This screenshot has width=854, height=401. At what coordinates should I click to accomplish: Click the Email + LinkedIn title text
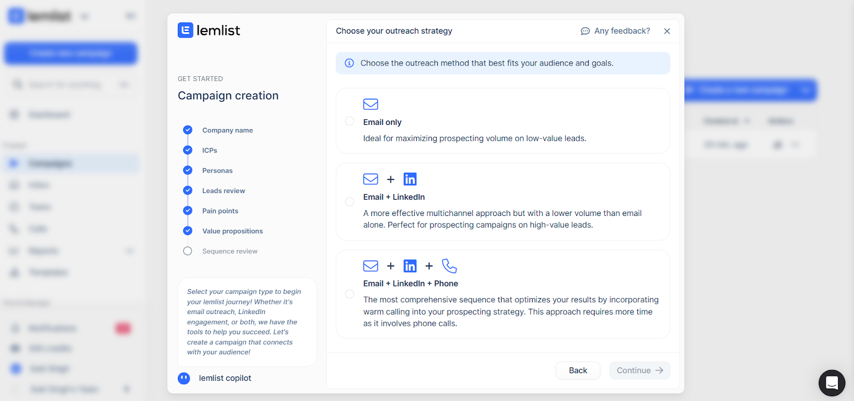[x=394, y=197]
